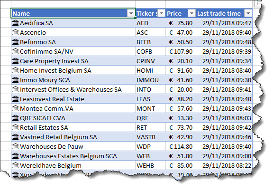The image size is (274, 191).
Task: Click the stock icon beside Cofinimmo SA/NV
Action: pos(15,51)
